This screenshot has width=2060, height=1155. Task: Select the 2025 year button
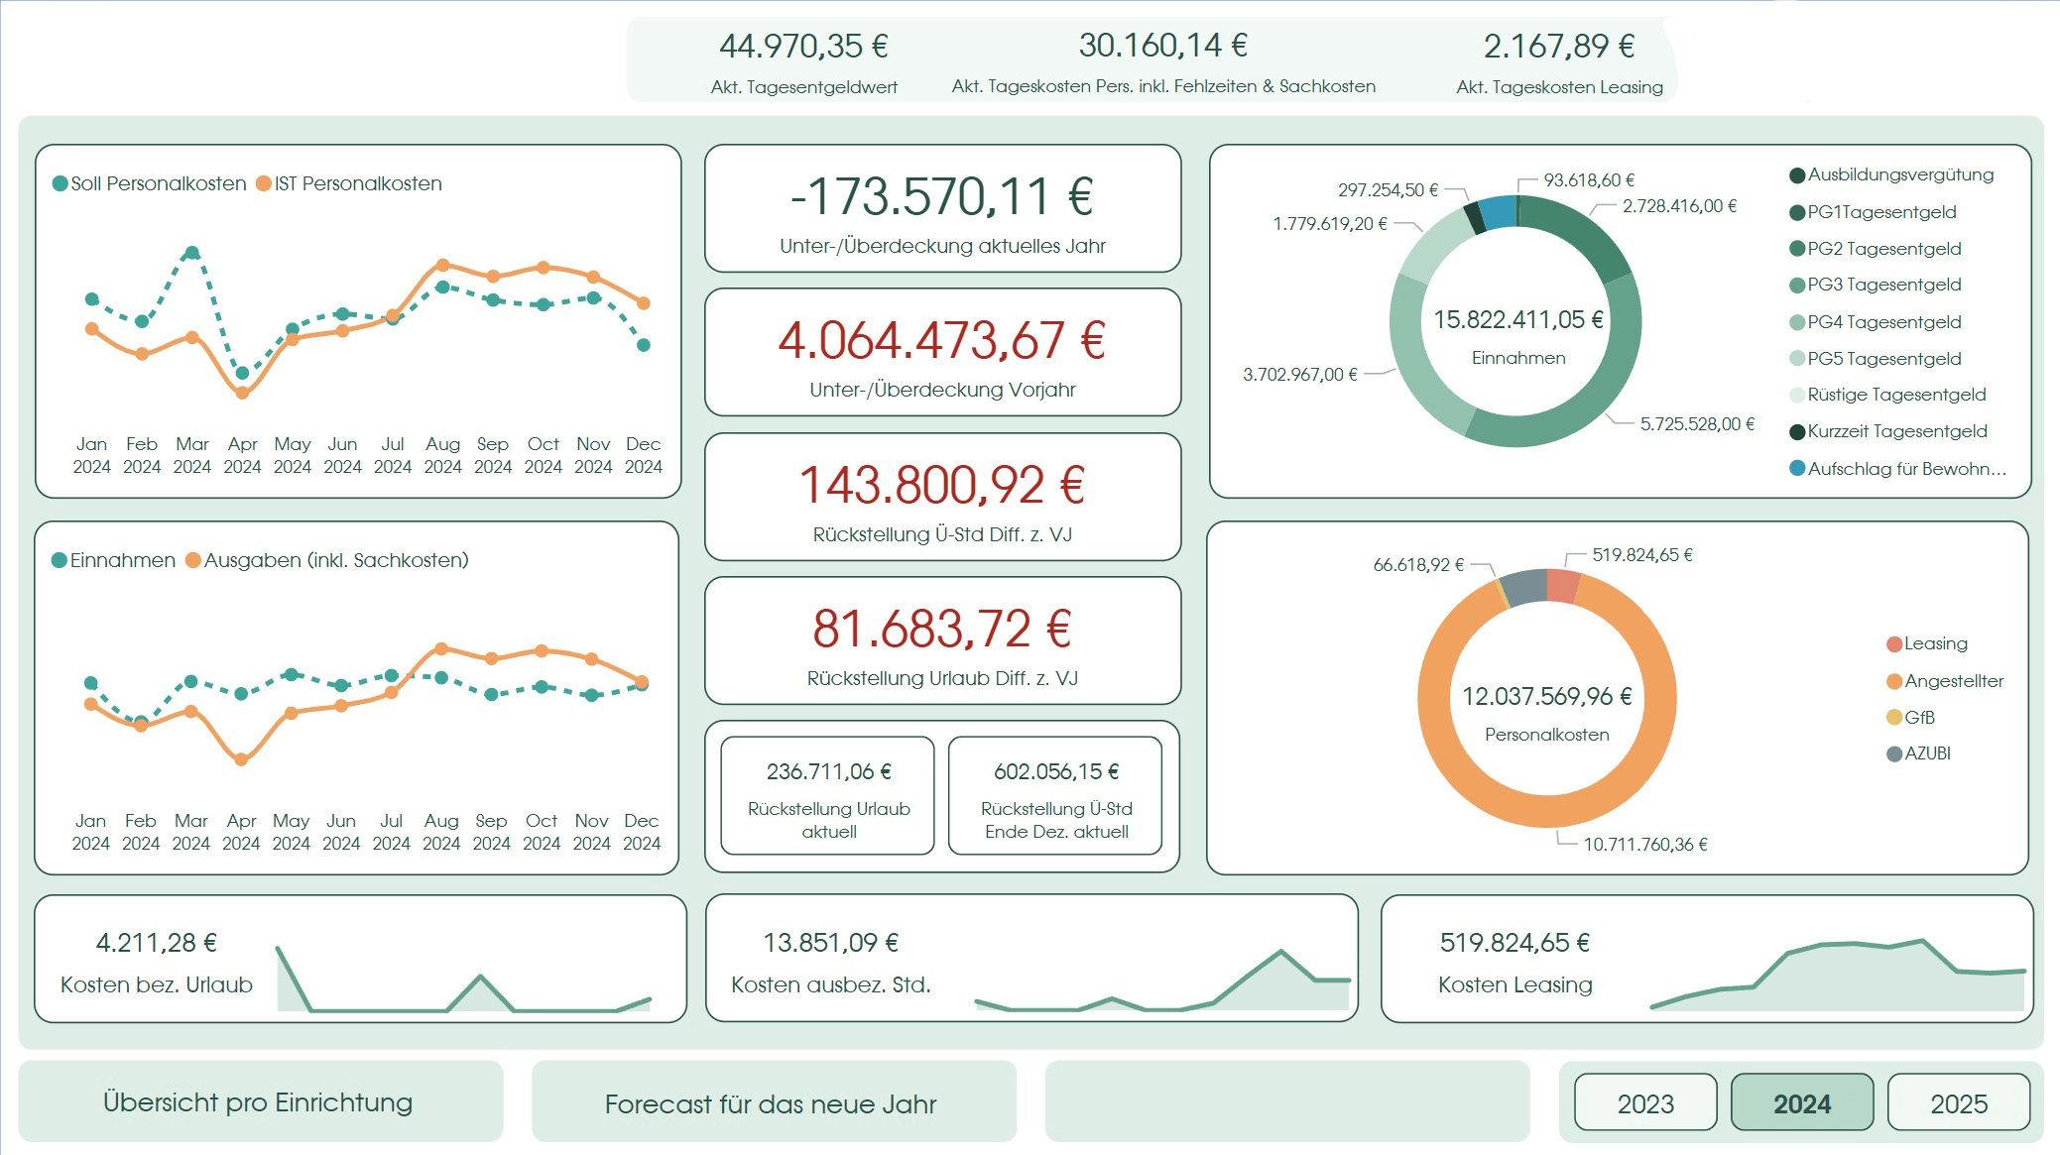[1958, 1102]
